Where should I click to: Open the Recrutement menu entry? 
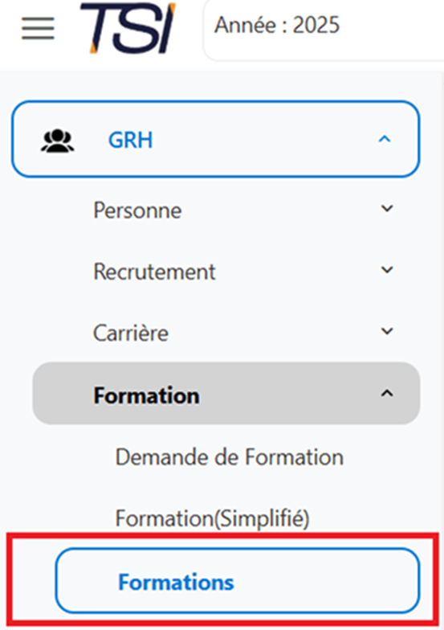[x=154, y=272]
